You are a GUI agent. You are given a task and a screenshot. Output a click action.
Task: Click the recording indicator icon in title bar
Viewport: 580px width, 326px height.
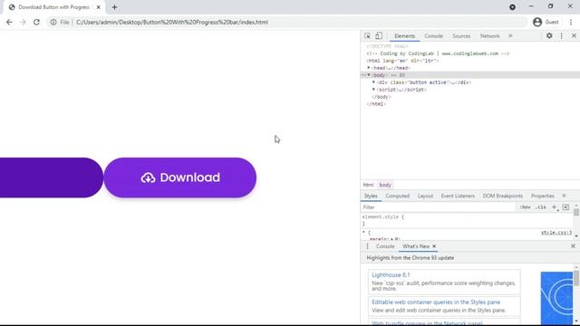tap(512, 7)
